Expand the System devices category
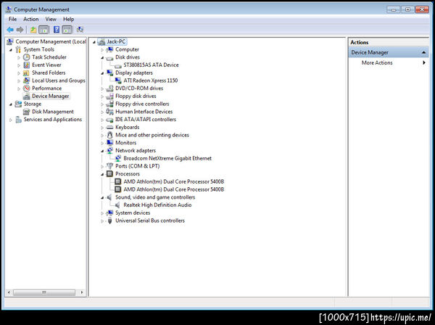Viewport: 435px width, 325px height. (x=102, y=213)
